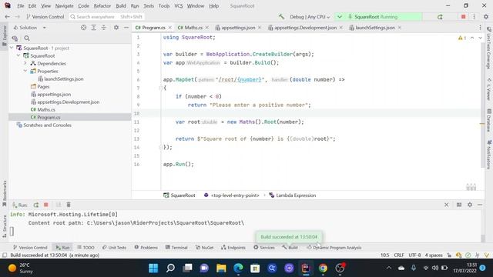Click the back navigation arrow
Viewport: 493px width, 277px height.
(x=7, y=17)
